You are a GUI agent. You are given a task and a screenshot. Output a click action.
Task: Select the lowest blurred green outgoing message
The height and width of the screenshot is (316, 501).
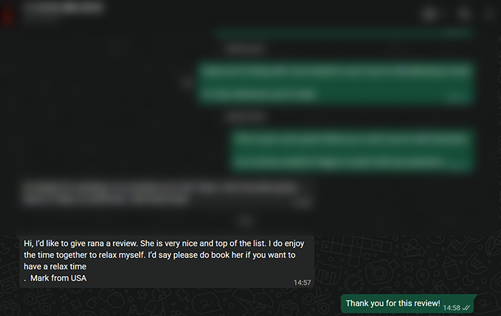[352, 150]
